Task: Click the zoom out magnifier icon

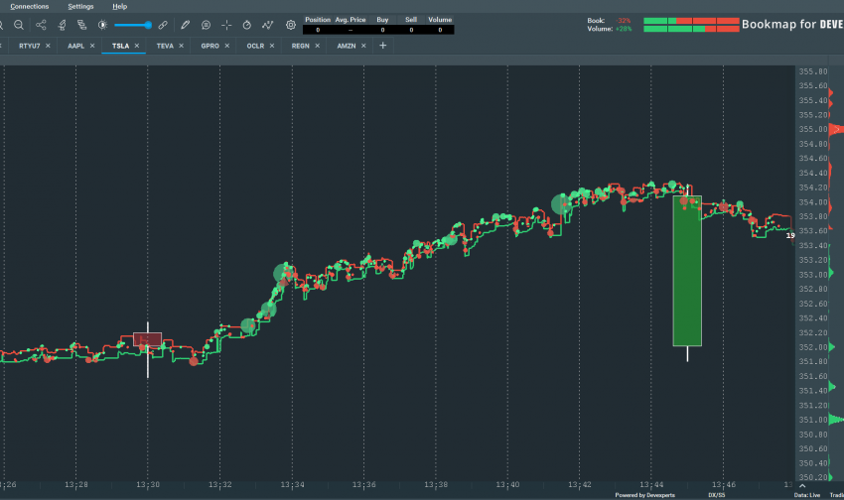Action: (x=18, y=25)
